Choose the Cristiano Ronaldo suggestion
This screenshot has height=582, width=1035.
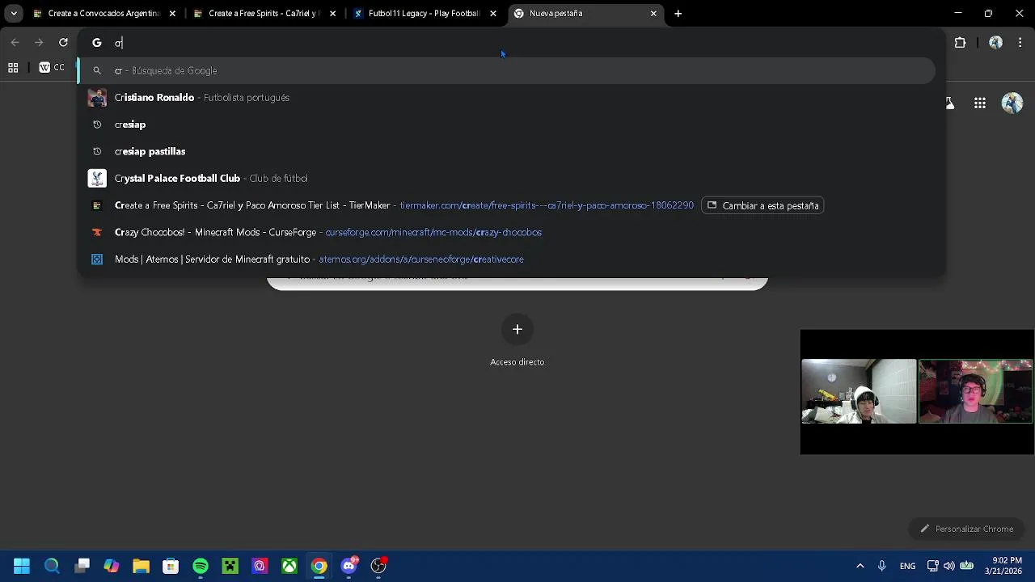(506, 97)
